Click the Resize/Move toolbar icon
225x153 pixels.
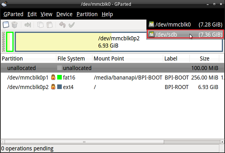(28, 25)
